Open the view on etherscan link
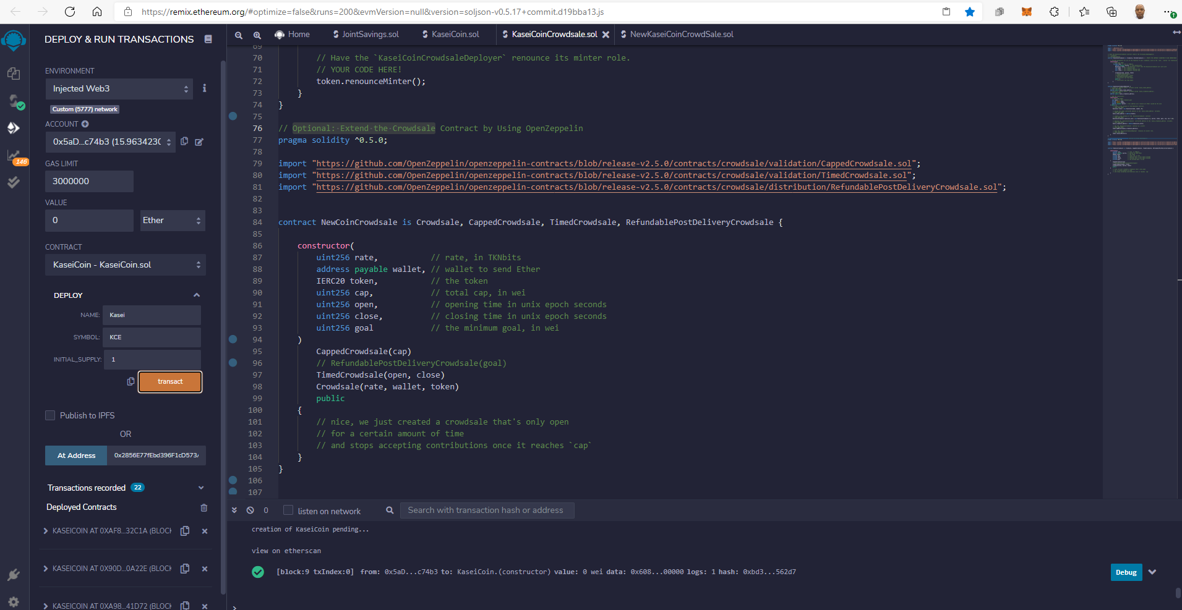 coord(286,551)
